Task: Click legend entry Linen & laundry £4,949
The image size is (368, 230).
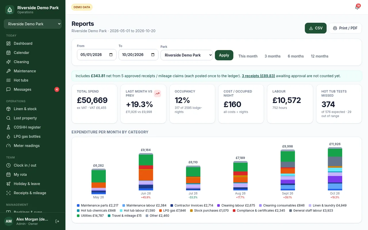Action: click(x=327, y=205)
